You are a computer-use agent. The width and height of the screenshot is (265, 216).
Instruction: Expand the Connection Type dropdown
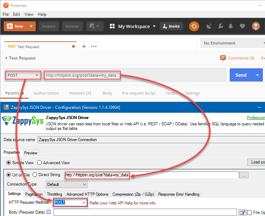pos(67,184)
